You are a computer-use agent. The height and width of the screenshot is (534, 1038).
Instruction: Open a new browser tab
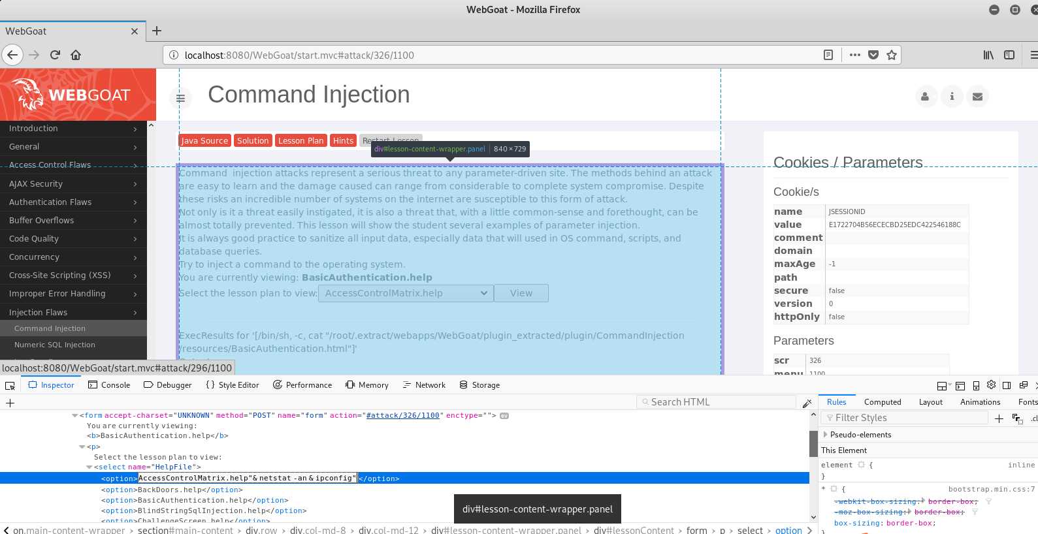pos(157,31)
